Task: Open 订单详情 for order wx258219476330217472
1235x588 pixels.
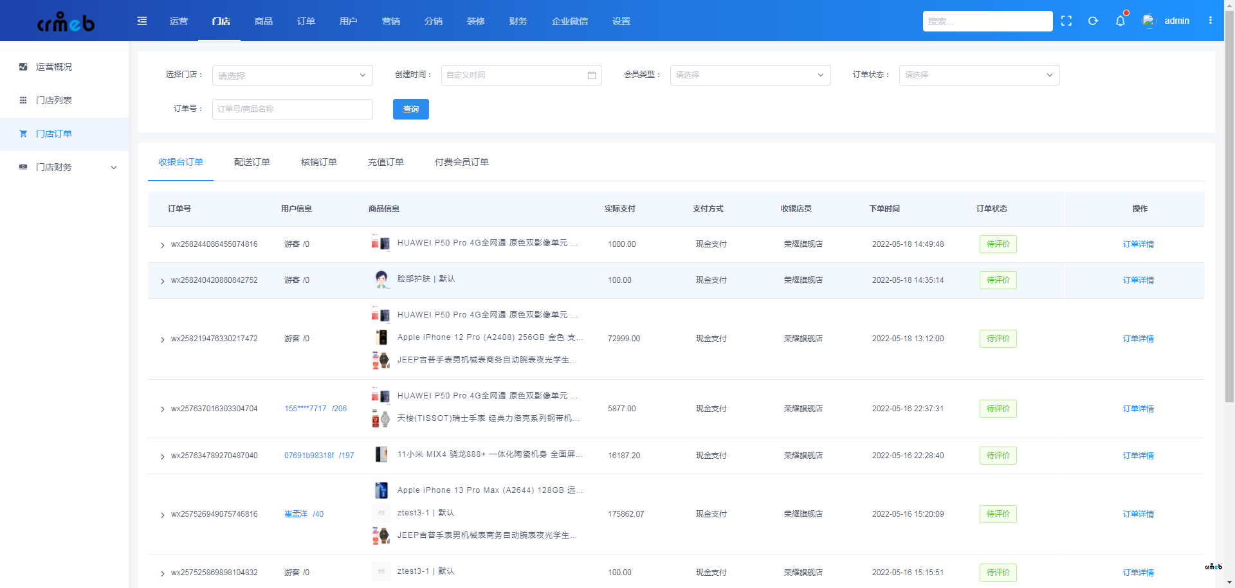Action: 1139,339
